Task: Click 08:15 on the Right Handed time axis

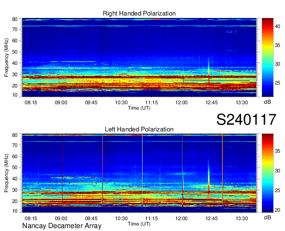Action: click(31, 103)
